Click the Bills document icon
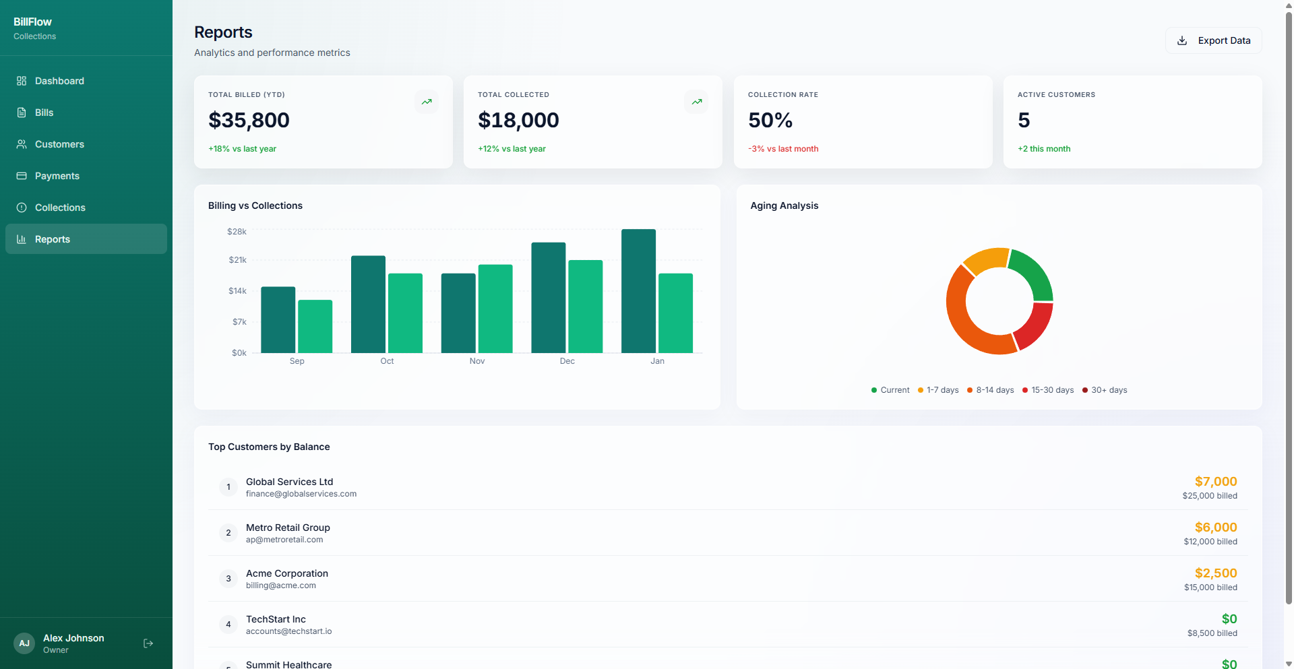 click(22, 113)
